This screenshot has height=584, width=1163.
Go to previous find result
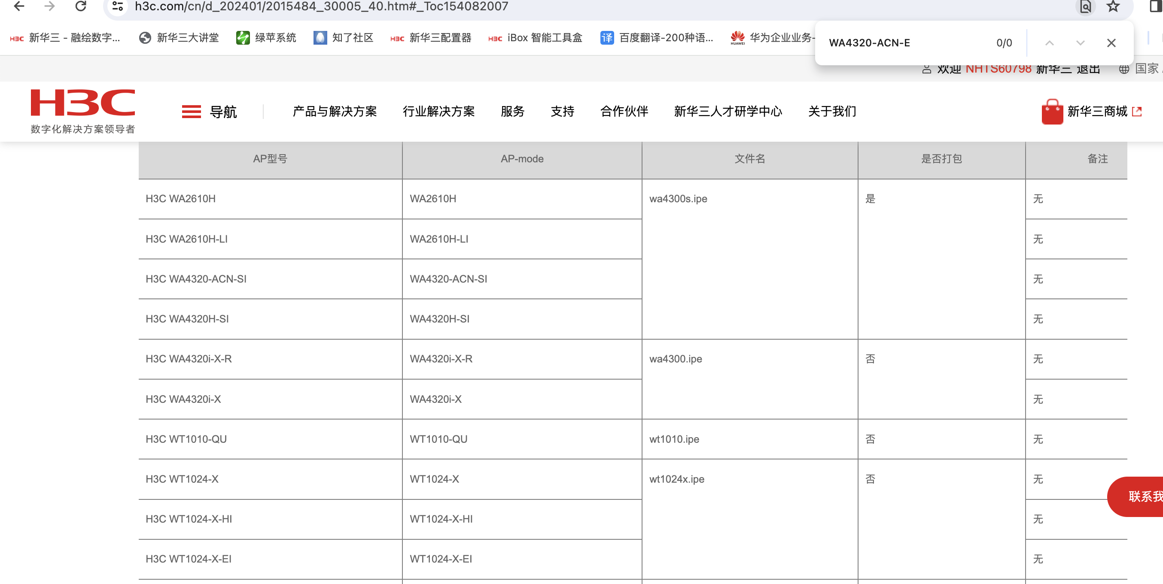pos(1049,43)
